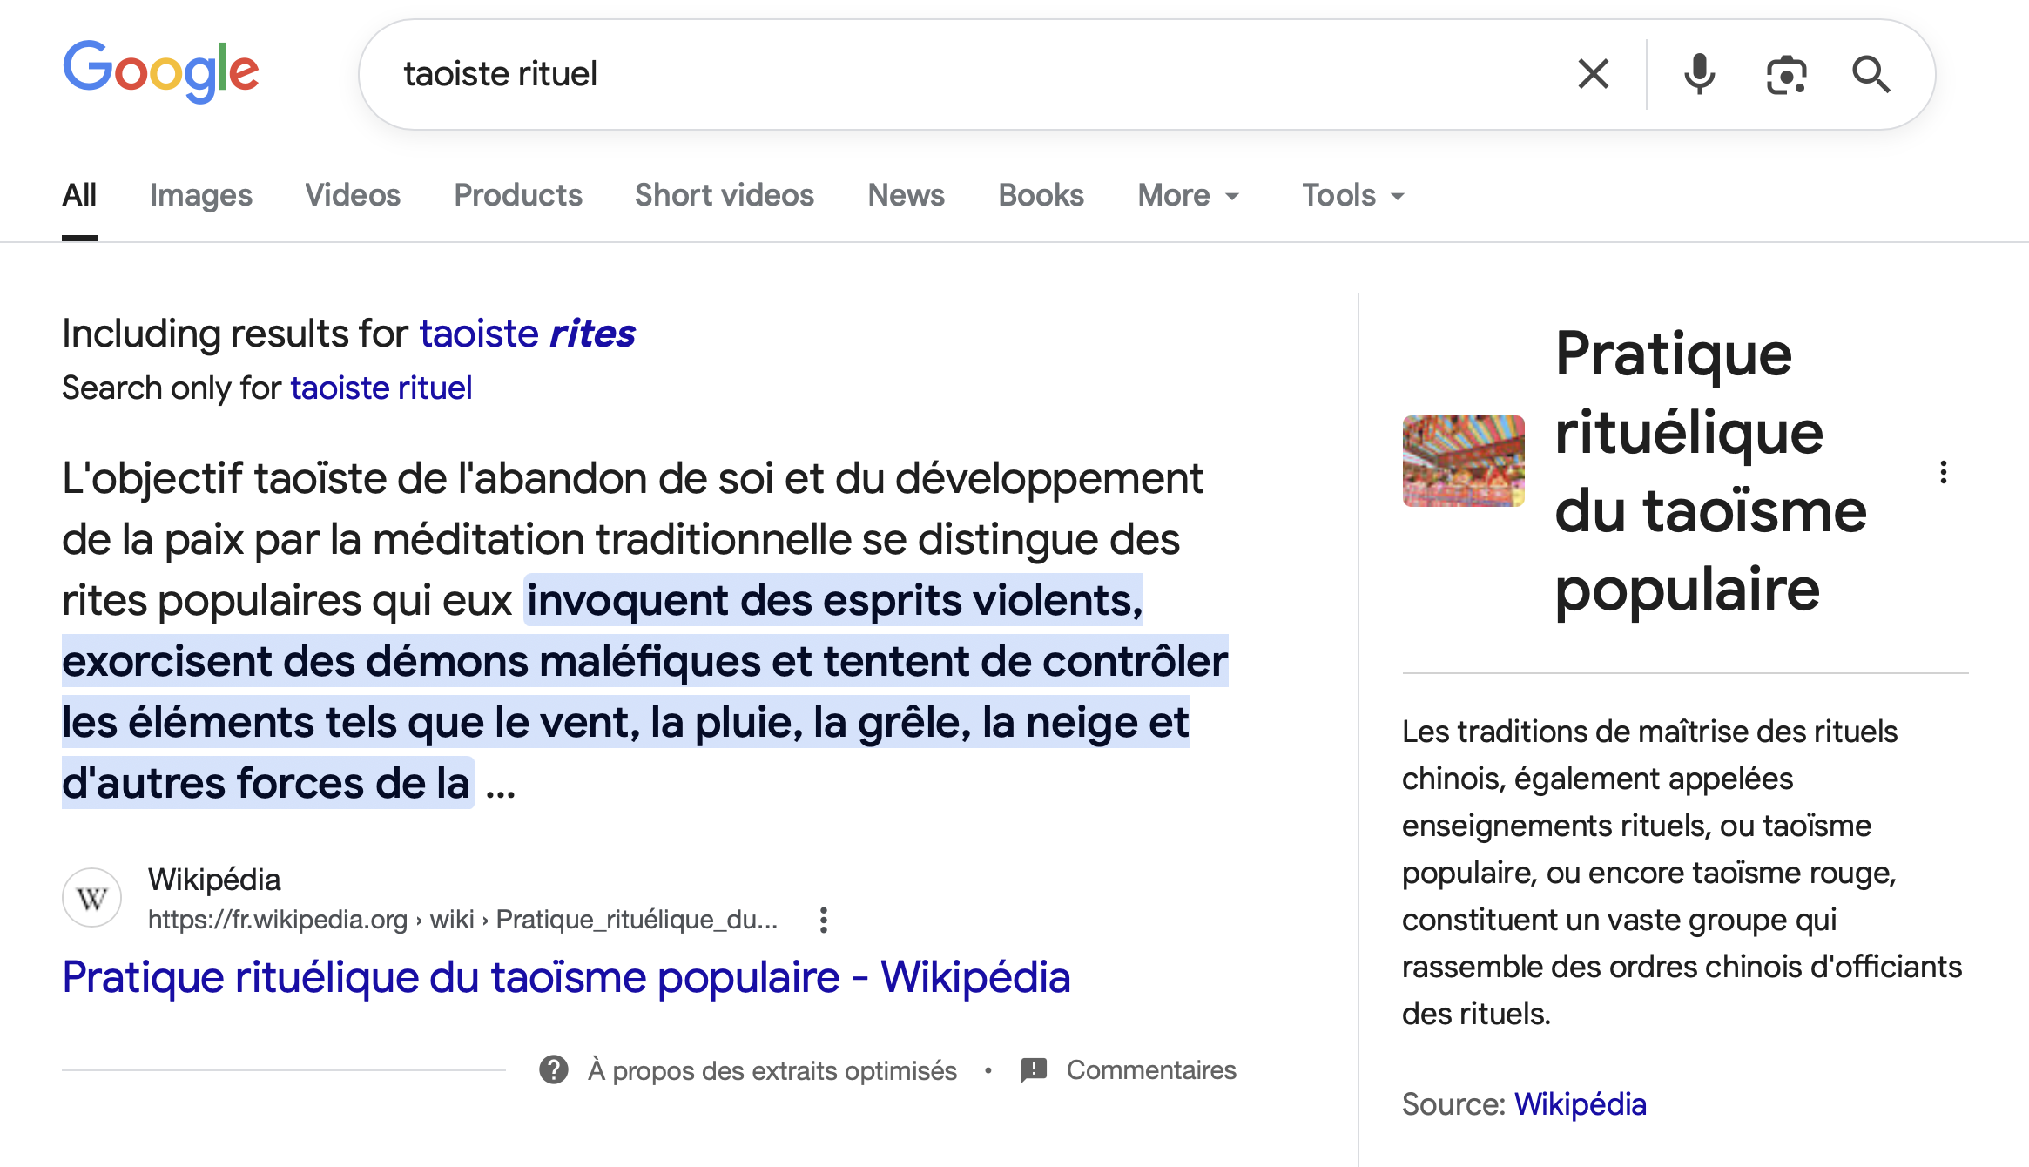
Task: Click the magnifying glass search icon
Action: coord(1871,75)
